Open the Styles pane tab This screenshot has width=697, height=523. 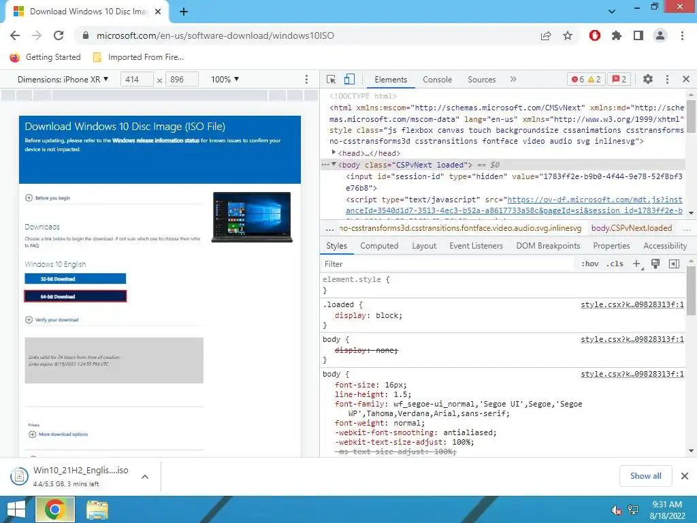click(336, 246)
